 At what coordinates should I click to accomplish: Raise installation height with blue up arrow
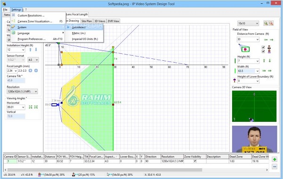30,49
